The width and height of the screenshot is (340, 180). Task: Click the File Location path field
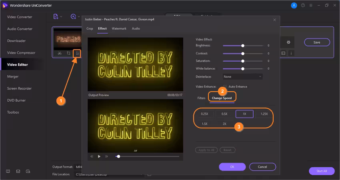(x=110, y=174)
